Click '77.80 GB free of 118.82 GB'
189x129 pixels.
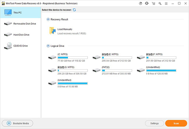[x=71, y=61]
